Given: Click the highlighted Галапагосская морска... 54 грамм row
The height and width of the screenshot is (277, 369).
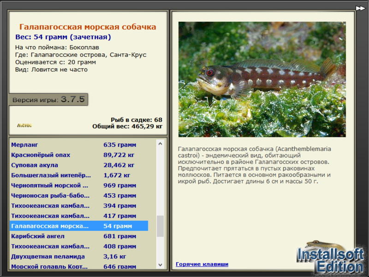Looking at the screenshot, I should click(x=79, y=226).
